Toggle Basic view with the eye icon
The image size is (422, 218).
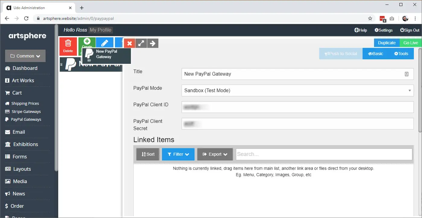(x=376, y=53)
